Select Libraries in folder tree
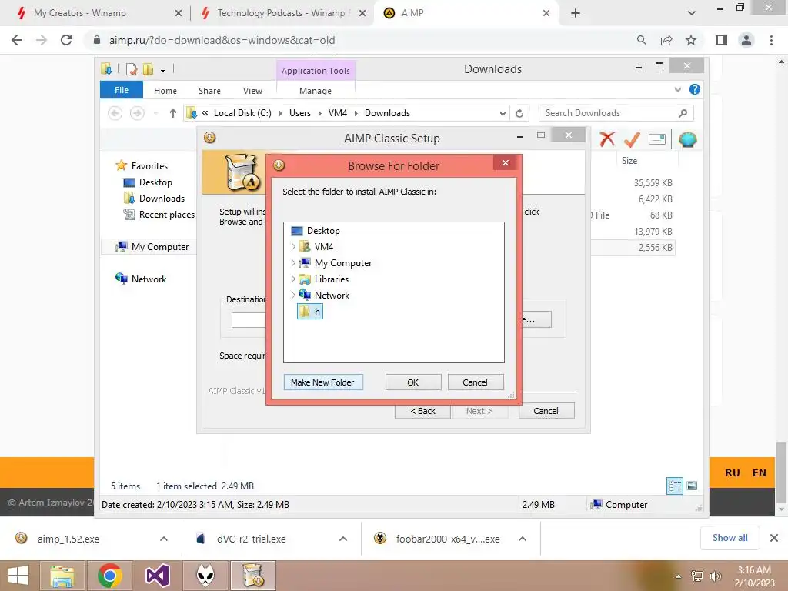Image resolution: width=788 pixels, height=591 pixels. click(x=331, y=279)
